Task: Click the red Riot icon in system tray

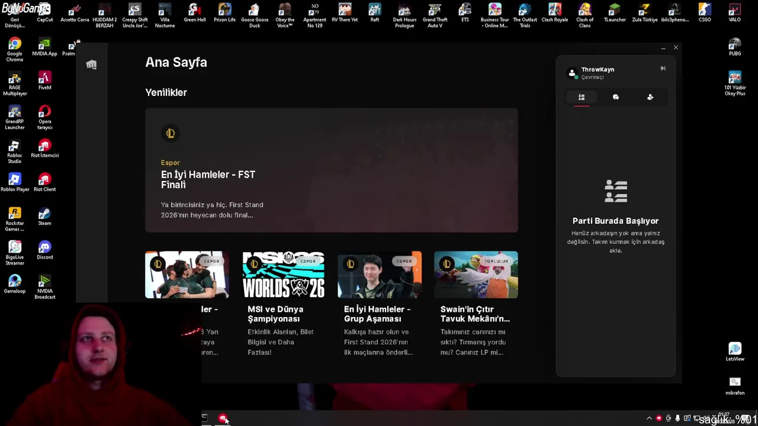Action: (659, 418)
